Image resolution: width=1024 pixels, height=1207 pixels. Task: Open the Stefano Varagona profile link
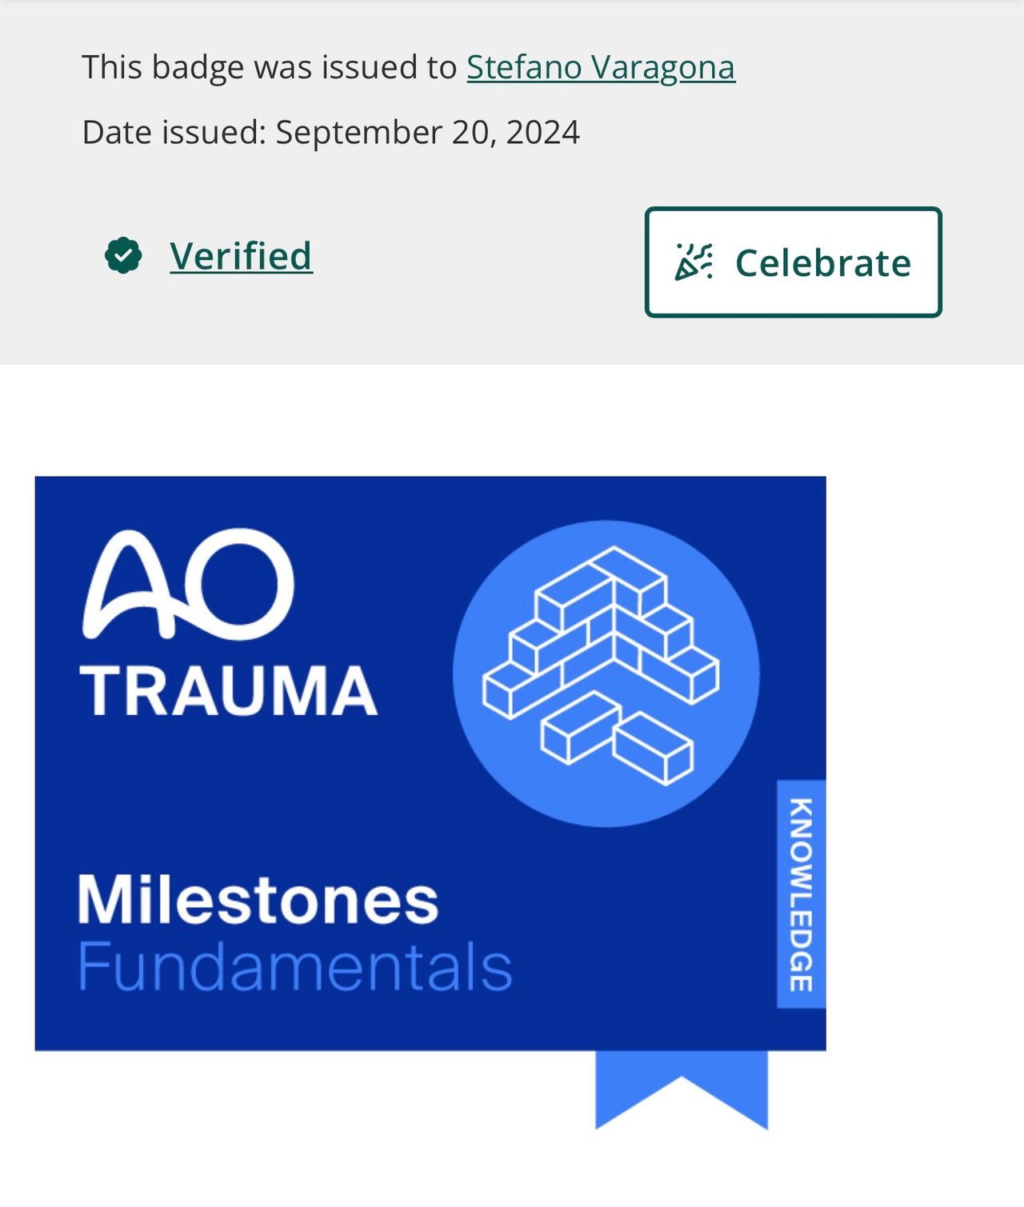(x=601, y=67)
